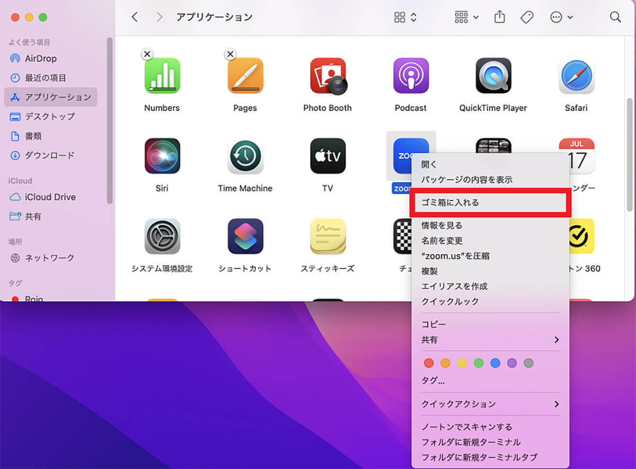Apply the orange tag color

coord(446,363)
